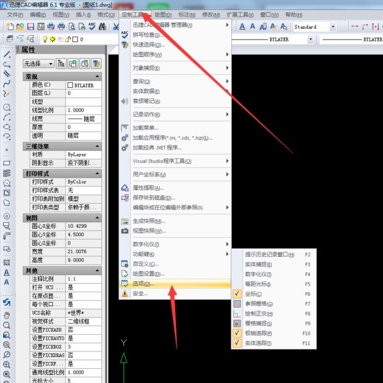Click the 参照栅格 grid icon in submenu
The image size is (383, 383).
(x=237, y=303)
